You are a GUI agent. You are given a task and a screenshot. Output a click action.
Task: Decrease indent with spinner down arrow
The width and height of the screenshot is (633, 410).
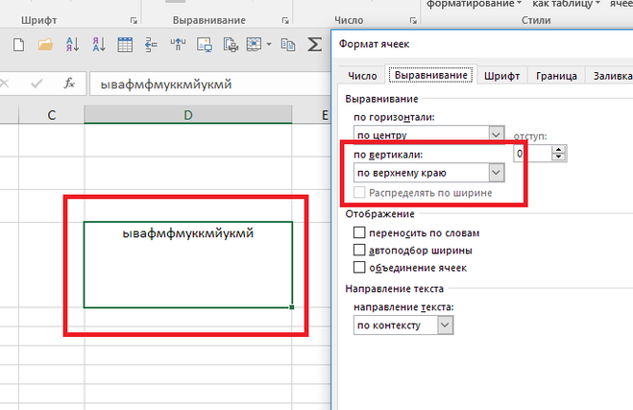[x=559, y=157]
